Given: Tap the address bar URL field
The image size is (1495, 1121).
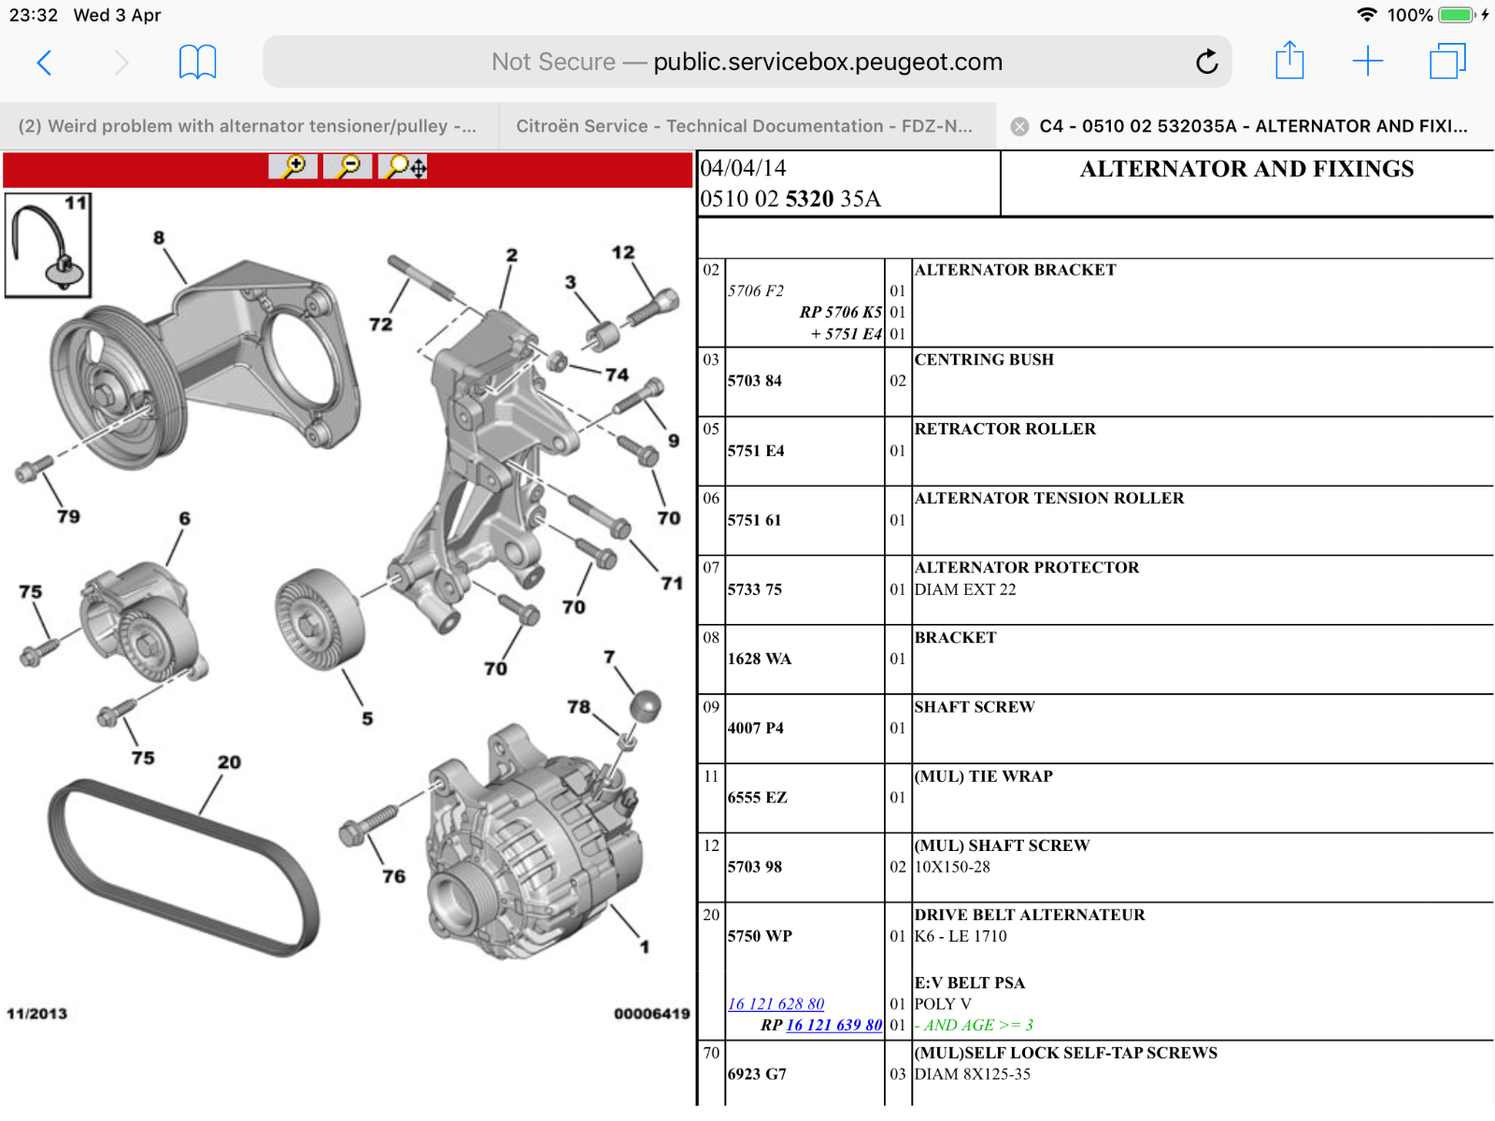Looking at the screenshot, I should (747, 62).
